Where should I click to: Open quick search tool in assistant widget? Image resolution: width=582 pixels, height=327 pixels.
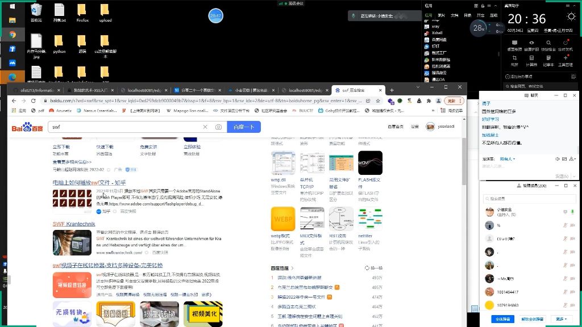[x=548, y=45]
